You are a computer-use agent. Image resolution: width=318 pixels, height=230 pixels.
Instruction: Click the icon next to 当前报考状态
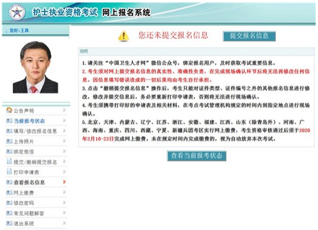pyautogui.click(x=9, y=121)
